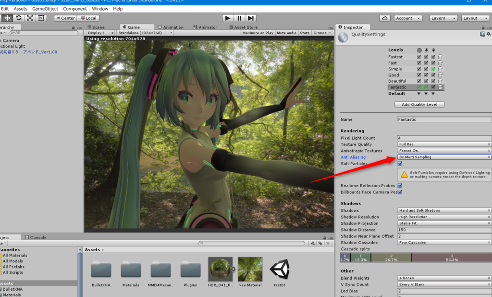Viewport: 492px width, 297px height.
Task: Start Play mode in the editor
Action: (228, 18)
